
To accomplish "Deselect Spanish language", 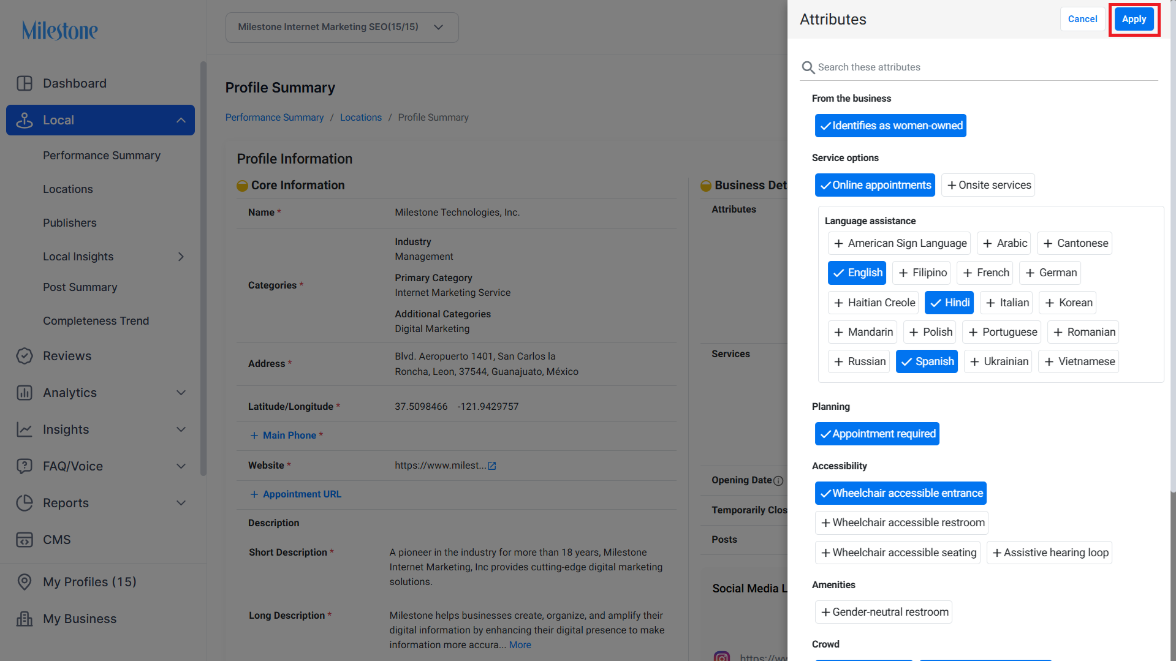I will point(927,361).
